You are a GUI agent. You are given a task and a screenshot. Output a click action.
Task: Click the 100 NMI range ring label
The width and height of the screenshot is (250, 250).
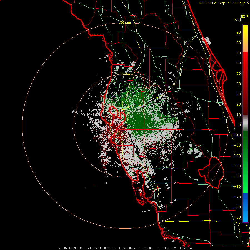click(125, 23)
